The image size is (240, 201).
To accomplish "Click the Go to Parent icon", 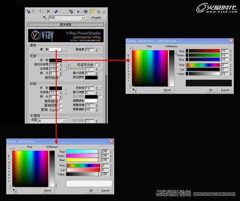I will click(99, 11).
